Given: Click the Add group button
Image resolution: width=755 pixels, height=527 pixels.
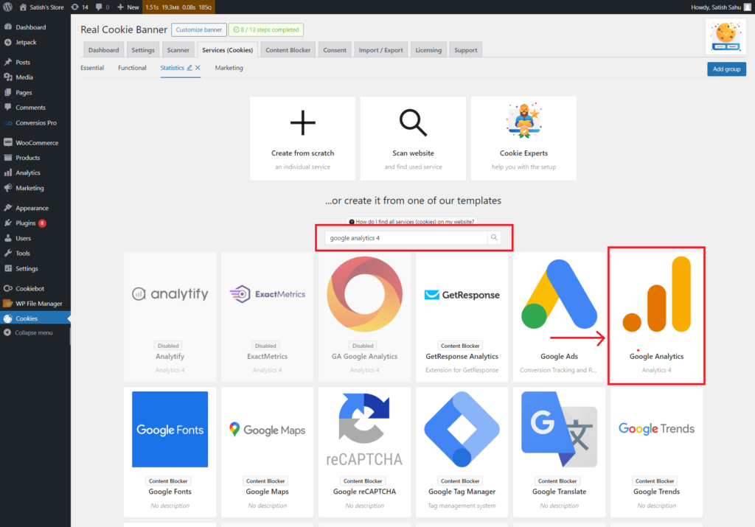Looking at the screenshot, I should [x=726, y=69].
